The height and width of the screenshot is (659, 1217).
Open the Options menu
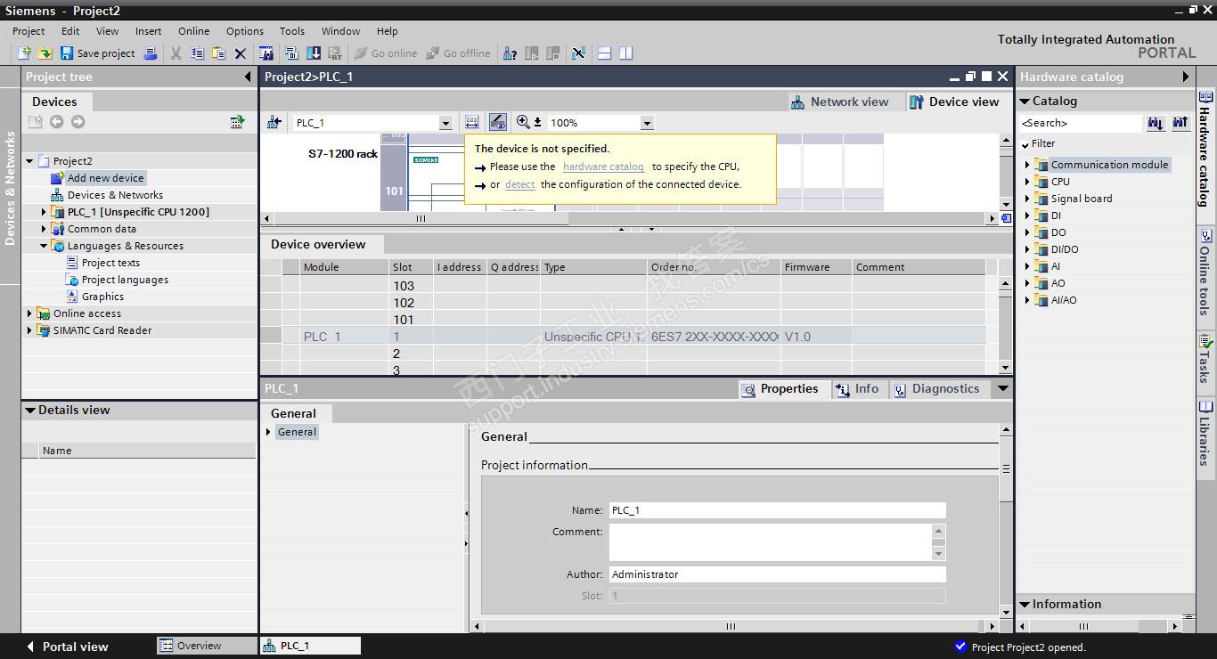click(245, 31)
